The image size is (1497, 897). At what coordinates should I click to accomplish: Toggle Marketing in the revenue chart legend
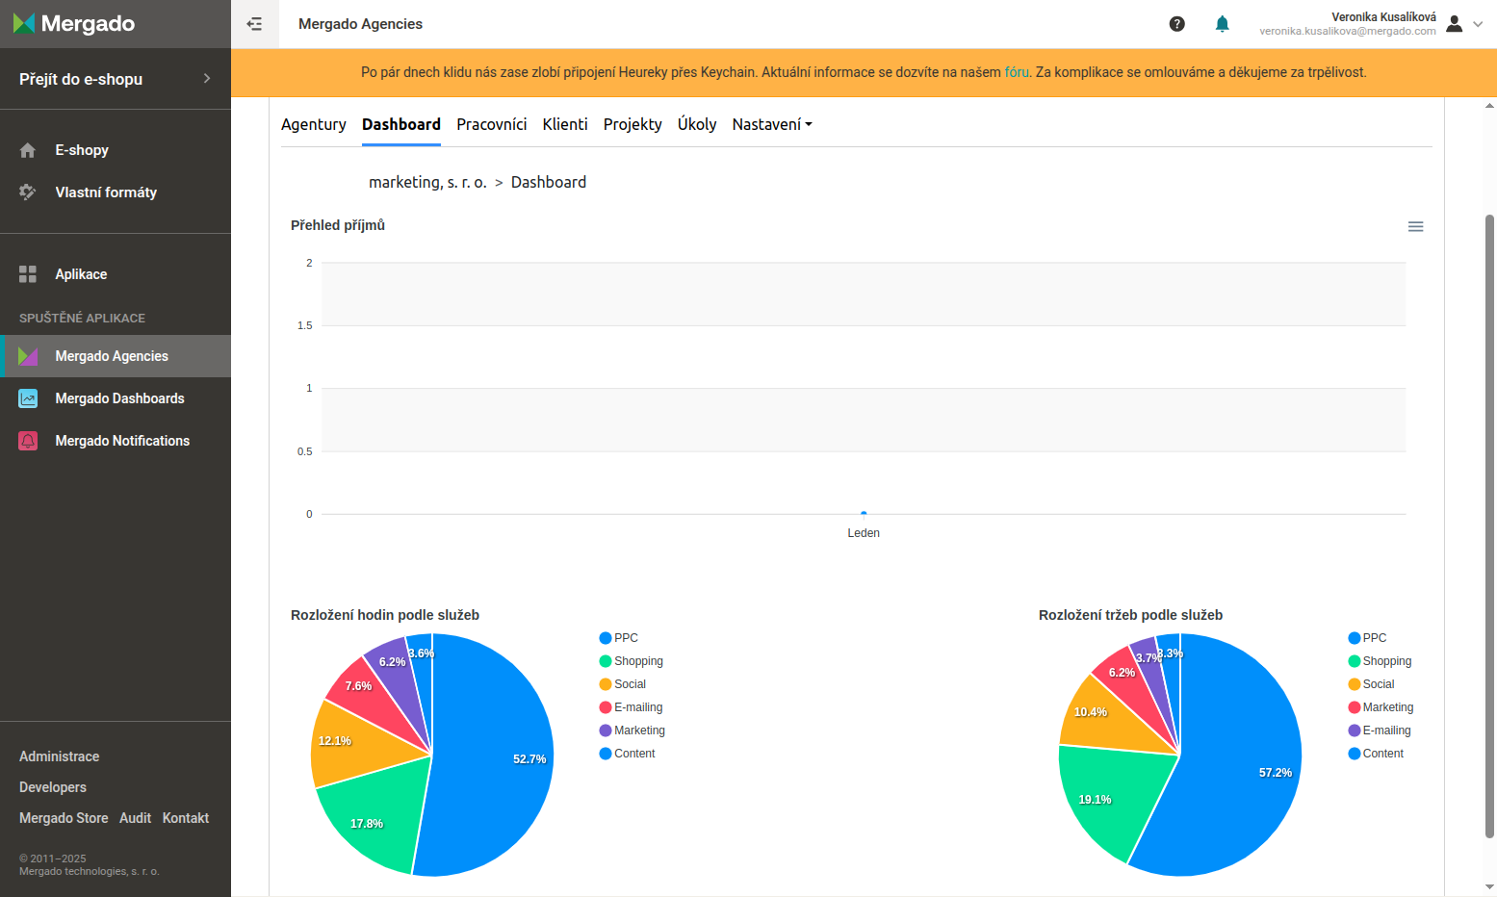pos(1381,707)
